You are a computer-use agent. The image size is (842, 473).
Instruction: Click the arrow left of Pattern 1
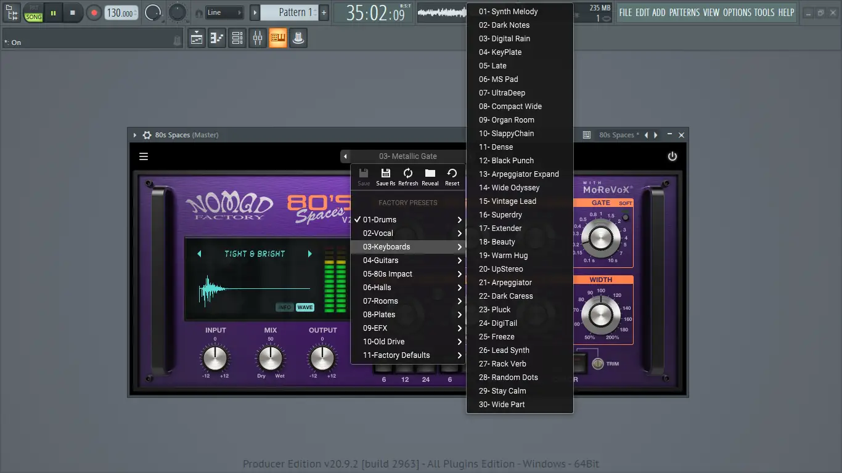point(255,12)
